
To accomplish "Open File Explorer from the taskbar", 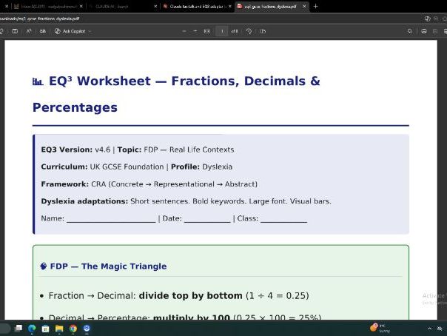I will point(59,329).
